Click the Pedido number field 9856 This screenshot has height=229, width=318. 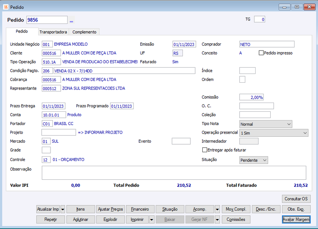(x=47, y=20)
